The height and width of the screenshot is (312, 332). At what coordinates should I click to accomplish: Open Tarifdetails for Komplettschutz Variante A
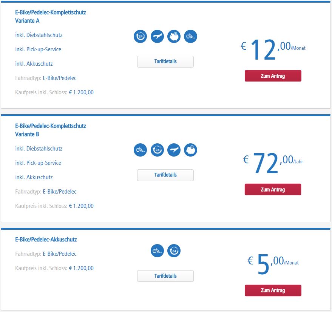click(165, 61)
